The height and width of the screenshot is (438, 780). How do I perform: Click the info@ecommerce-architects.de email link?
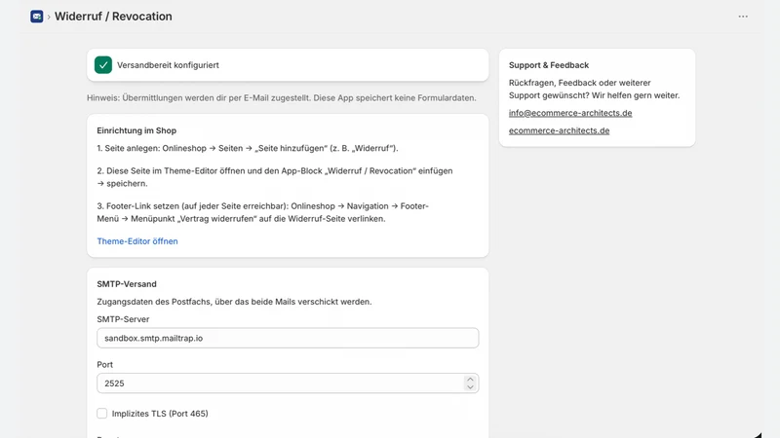[x=570, y=113]
